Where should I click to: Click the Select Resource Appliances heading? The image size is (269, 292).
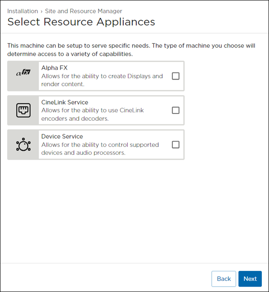[x=81, y=21]
